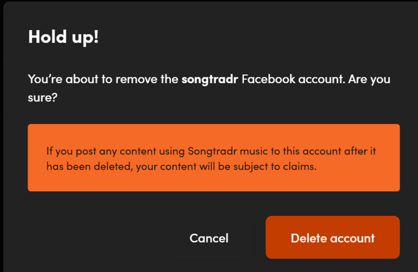Image resolution: width=418 pixels, height=272 pixels.
Task: Click the "Are you sure?" question text
Action: 365,79
